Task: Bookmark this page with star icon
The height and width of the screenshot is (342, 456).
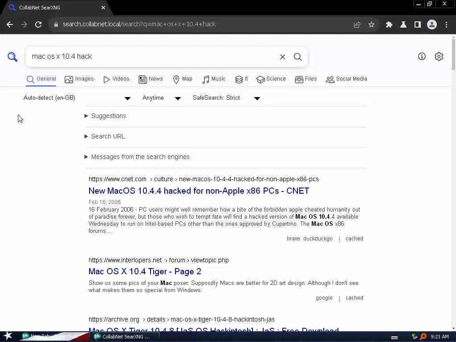Action: coord(371,25)
